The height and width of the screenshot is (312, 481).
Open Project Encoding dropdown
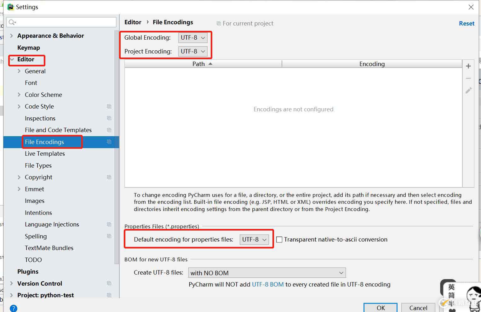pyautogui.click(x=193, y=51)
